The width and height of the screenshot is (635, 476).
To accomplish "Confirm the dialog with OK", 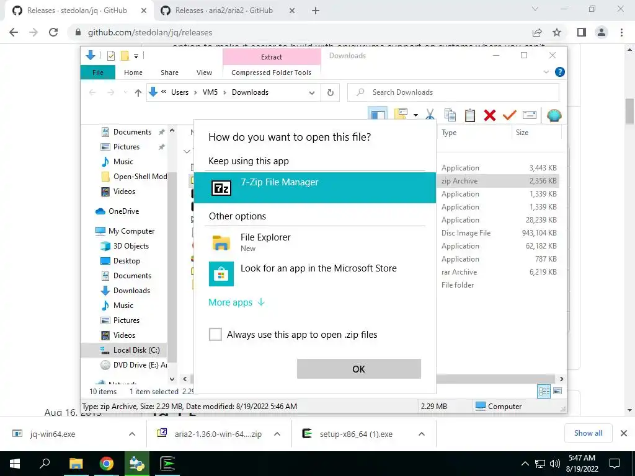I will tap(359, 369).
